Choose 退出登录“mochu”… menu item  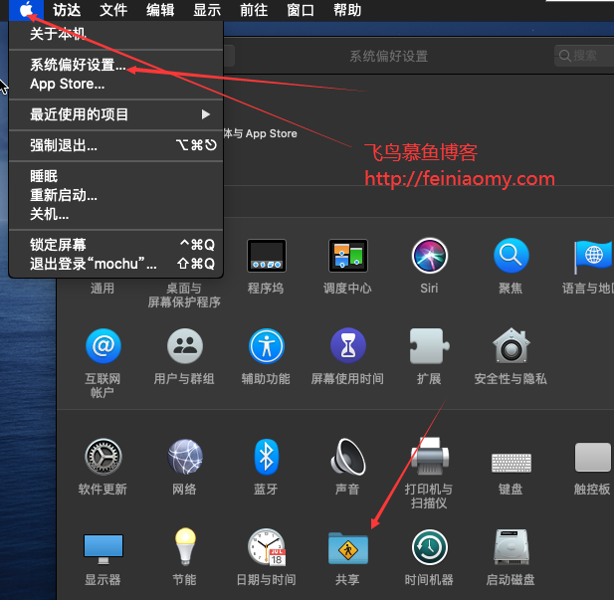pyautogui.click(x=115, y=264)
